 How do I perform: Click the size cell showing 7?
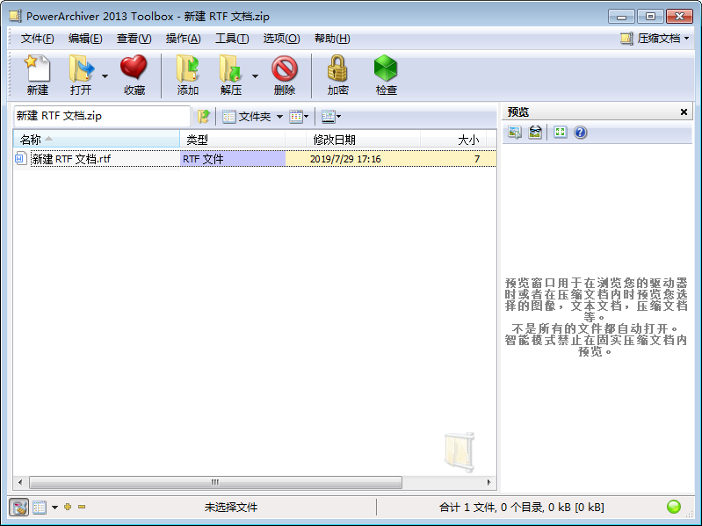(477, 159)
